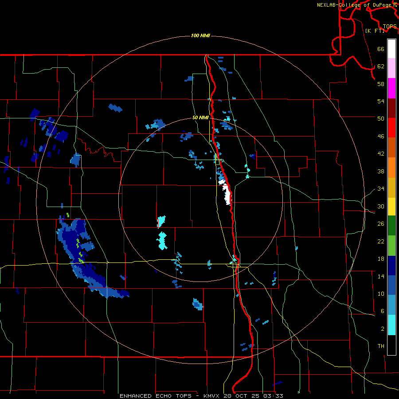This screenshot has width=399, height=399.
Task: Click the large dark blue echo band southwest
Action: [x=86, y=257]
